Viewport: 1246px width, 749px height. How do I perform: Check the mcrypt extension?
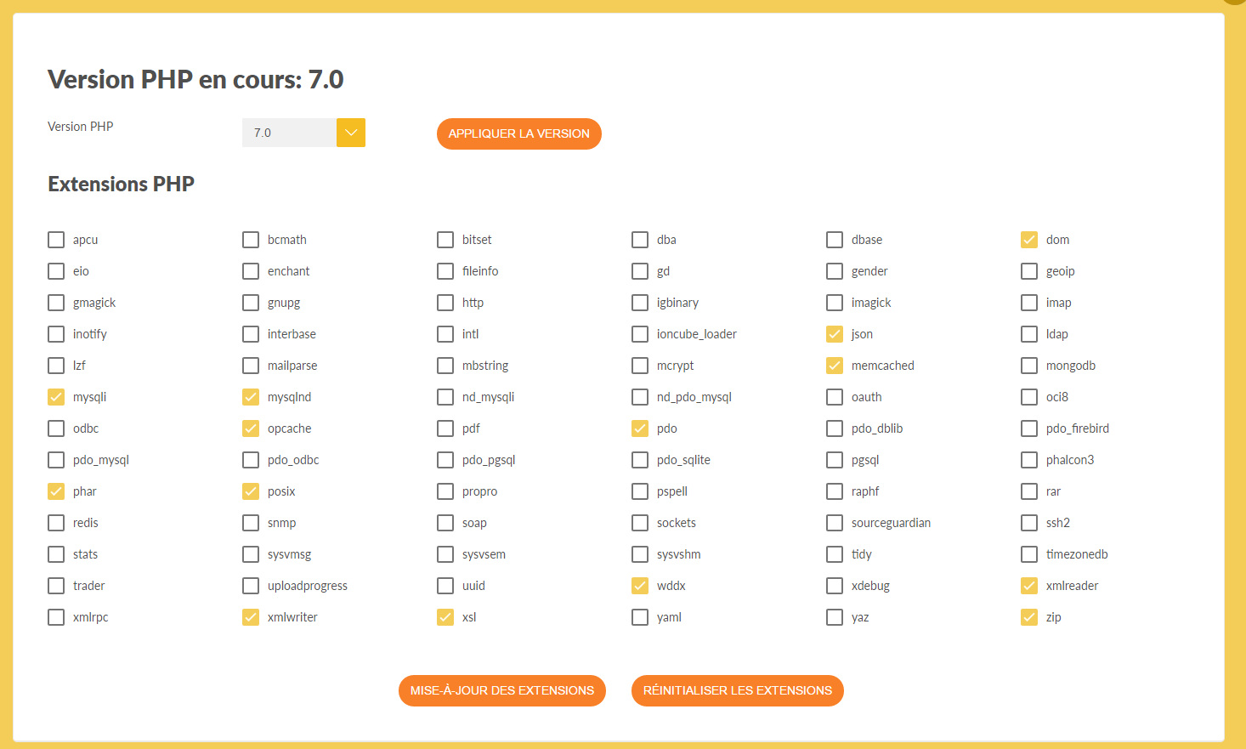[640, 365]
